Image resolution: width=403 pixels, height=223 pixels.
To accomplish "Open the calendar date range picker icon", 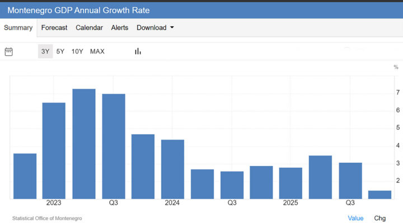I will coord(9,51).
